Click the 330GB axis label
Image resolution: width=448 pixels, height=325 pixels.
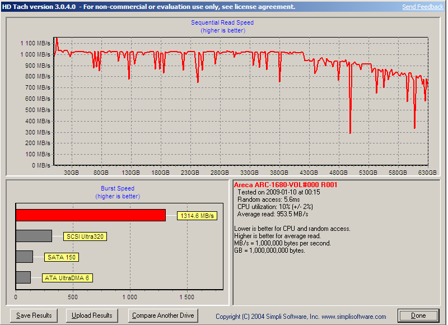pyautogui.click(x=249, y=173)
